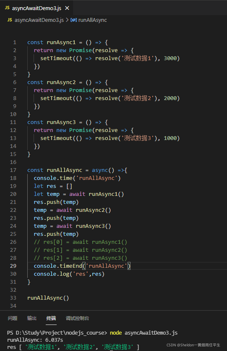Click the '测试数据1' string on line 3
This screenshot has height=351, width=227.
coord(138,58)
